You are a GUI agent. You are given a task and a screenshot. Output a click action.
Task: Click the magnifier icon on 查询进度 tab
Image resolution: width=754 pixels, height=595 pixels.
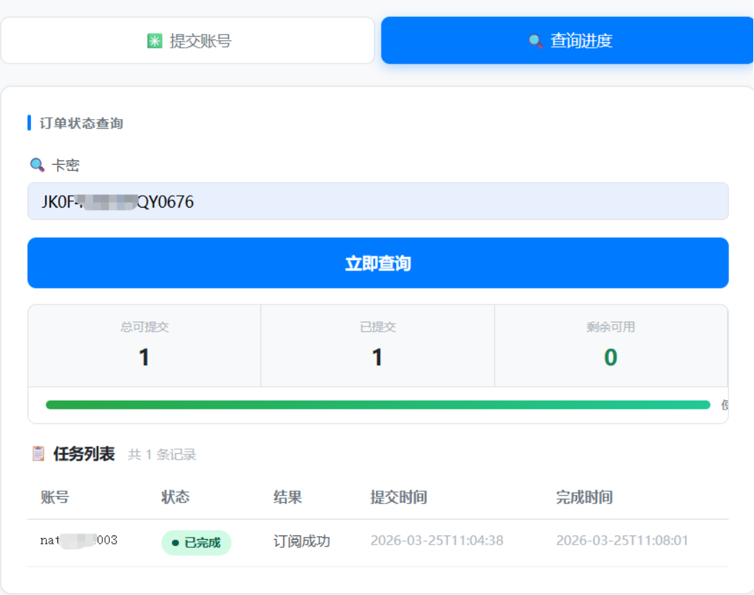pos(535,42)
